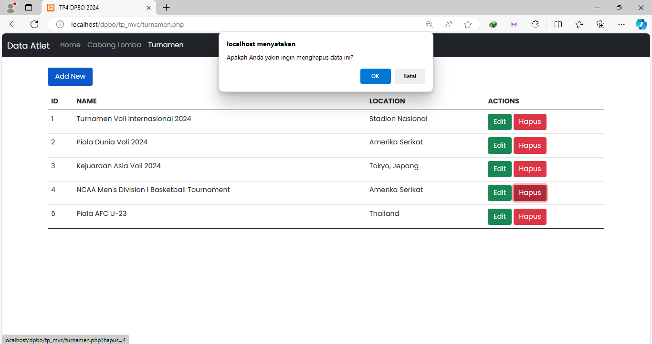
Task: Click 'Amerika Serikat' in Piala Dunia row
Action: pyautogui.click(x=396, y=142)
